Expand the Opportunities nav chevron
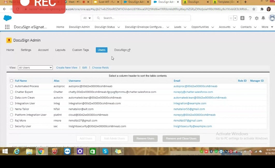Image resolution: width=275 pixels, height=168 pixels. click(x=213, y=27)
